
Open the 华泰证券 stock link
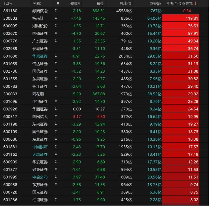40,56
